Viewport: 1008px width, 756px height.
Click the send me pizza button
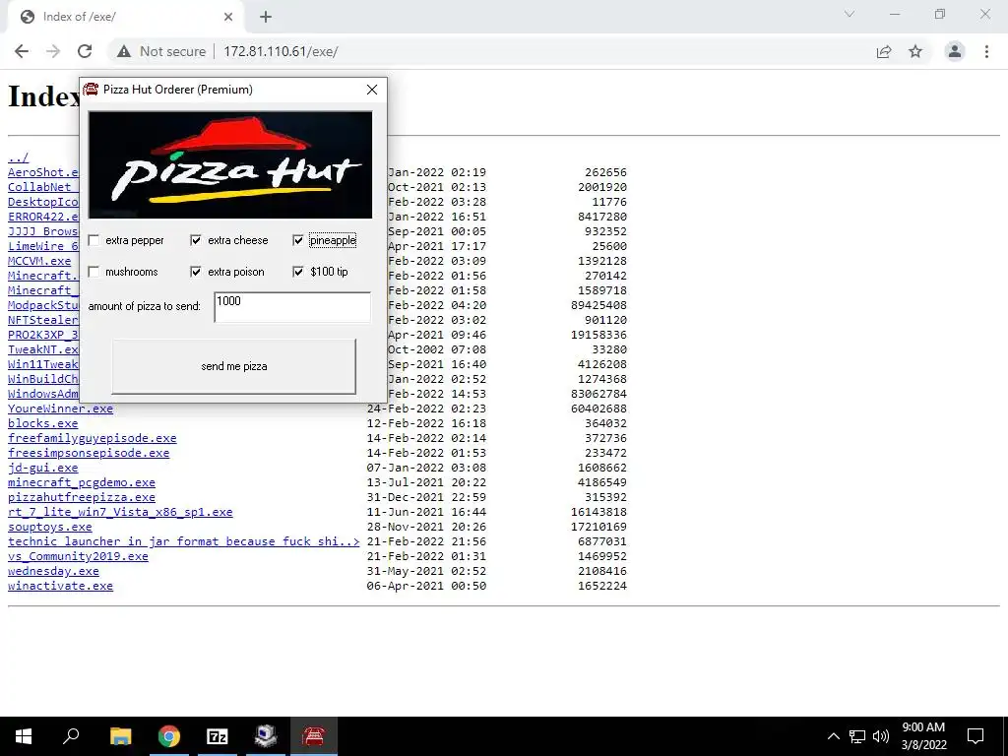[234, 366]
